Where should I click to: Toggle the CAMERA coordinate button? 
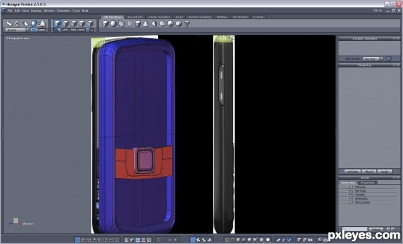[42, 30]
